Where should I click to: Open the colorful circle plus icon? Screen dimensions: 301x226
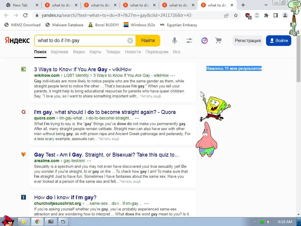point(205,41)
